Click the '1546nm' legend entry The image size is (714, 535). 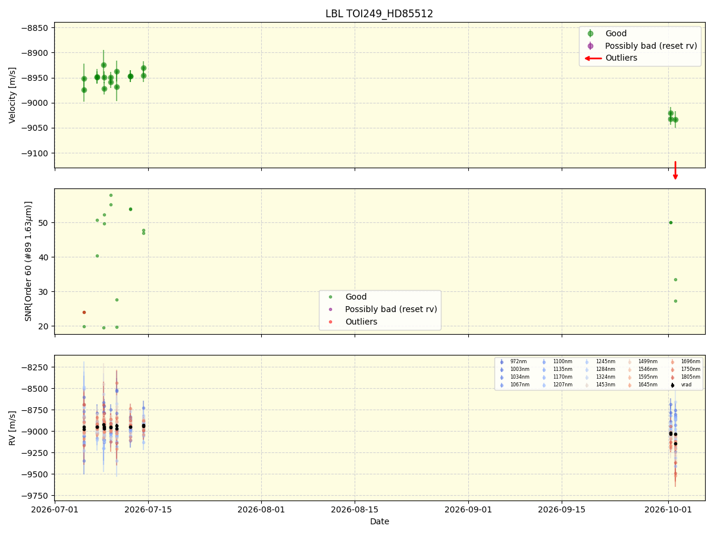pos(648,369)
